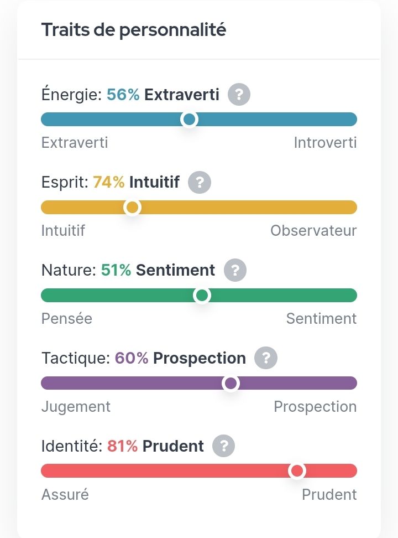Click the green Nature slider handle

[202, 296]
